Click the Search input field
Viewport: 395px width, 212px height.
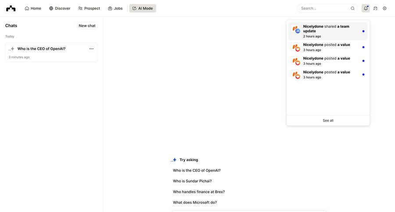click(x=327, y=8)
